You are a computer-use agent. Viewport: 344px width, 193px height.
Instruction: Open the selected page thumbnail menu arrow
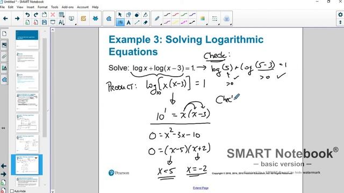point(36,158)
